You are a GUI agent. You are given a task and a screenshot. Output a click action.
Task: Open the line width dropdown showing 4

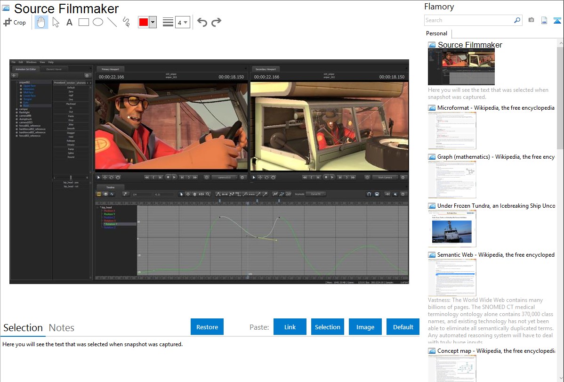click(182, 22)
